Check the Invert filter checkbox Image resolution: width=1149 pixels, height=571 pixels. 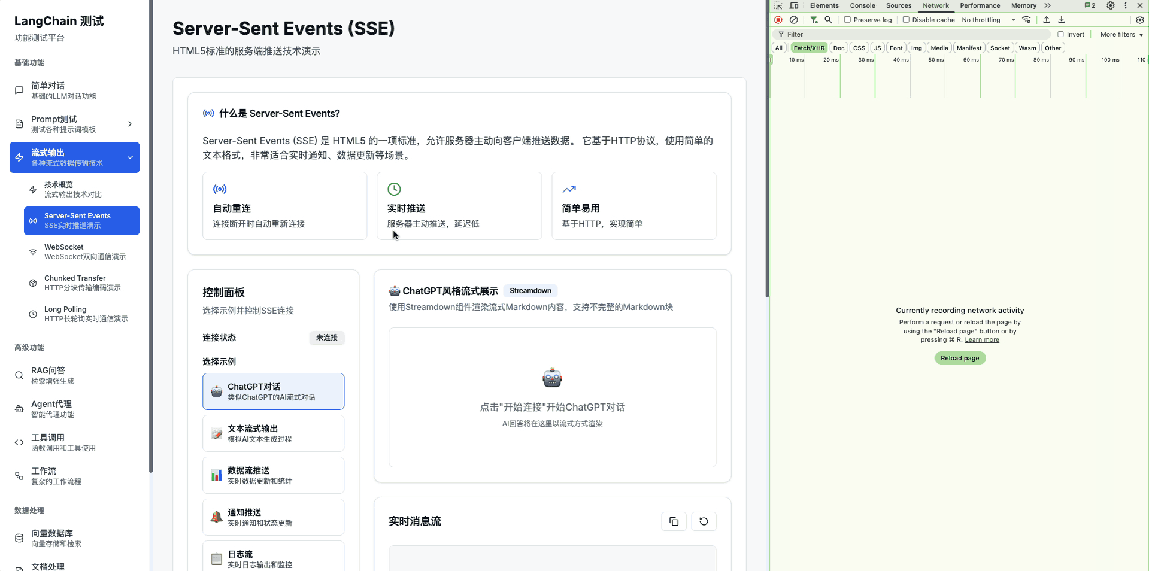(1060, 34)
